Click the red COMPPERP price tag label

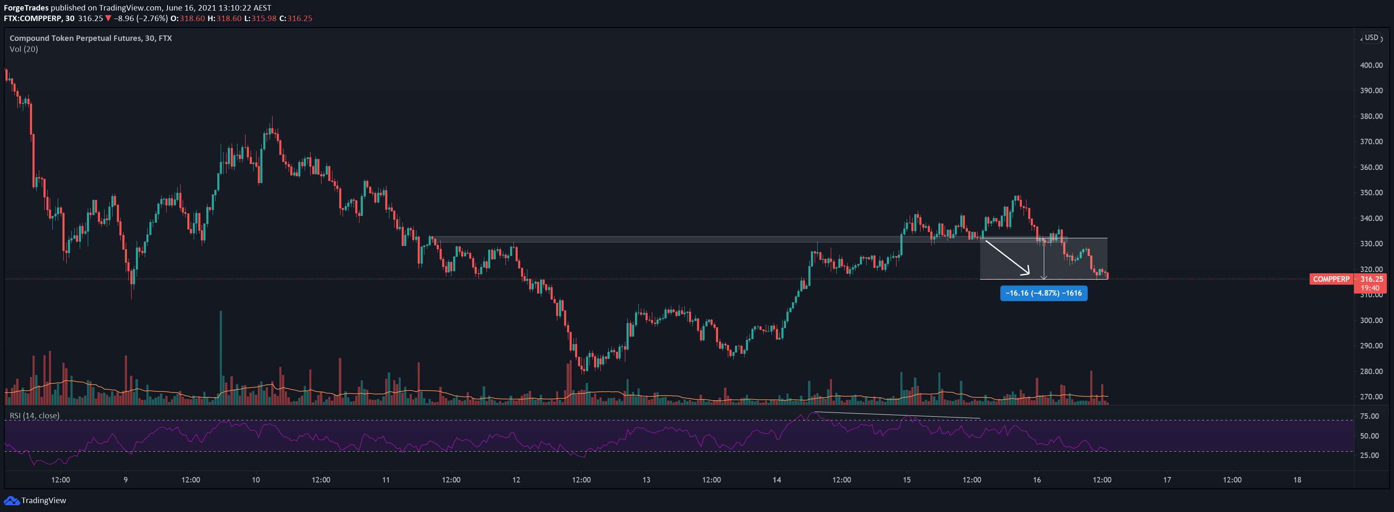coord(1331,279)
